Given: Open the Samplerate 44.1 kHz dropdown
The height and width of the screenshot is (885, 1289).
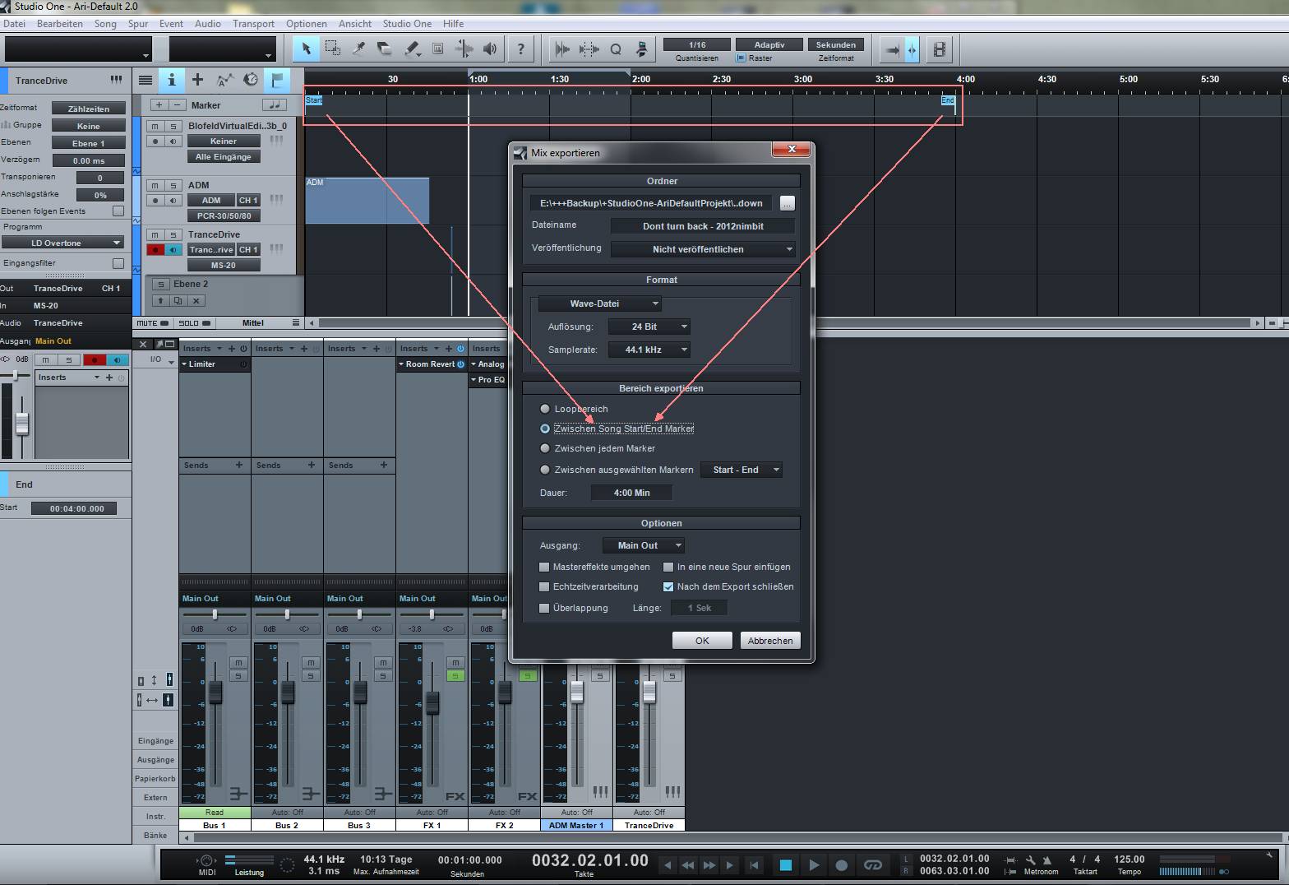Looking at the screenshot, I should click(x=649, y=350).
